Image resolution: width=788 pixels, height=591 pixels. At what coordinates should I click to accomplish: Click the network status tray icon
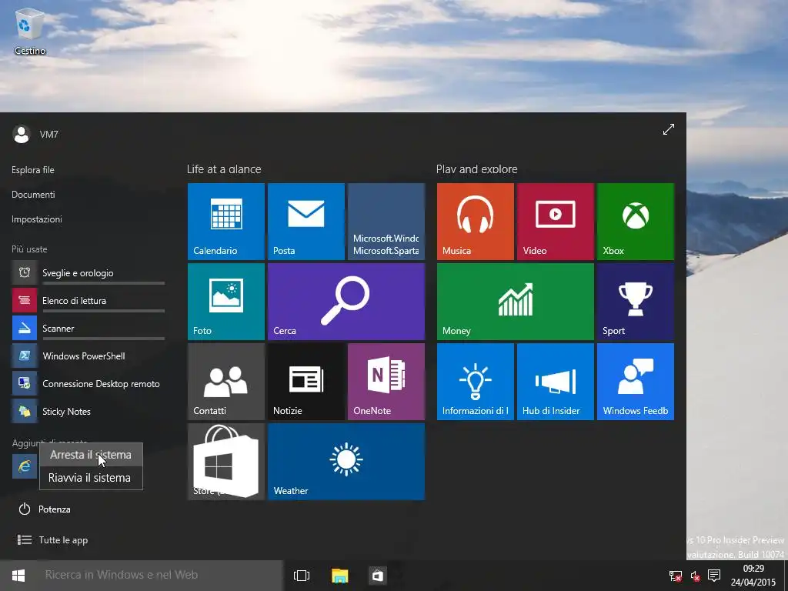pyautogui.click(x=676, y=576)
